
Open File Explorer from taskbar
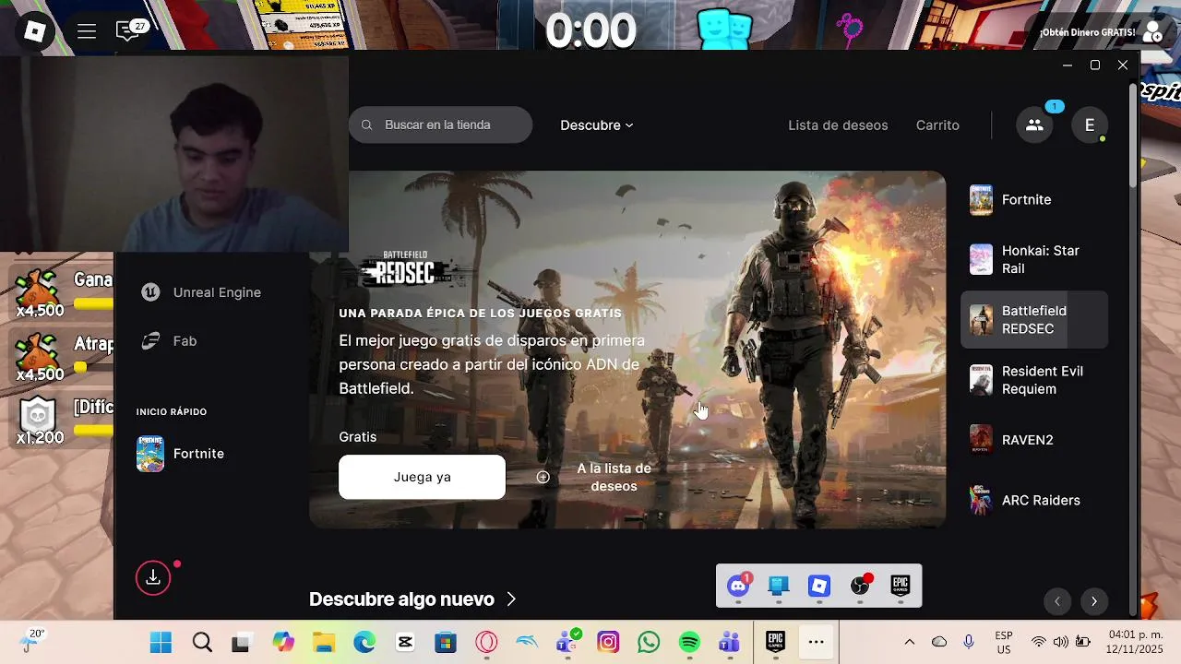[x=323, y=643]
